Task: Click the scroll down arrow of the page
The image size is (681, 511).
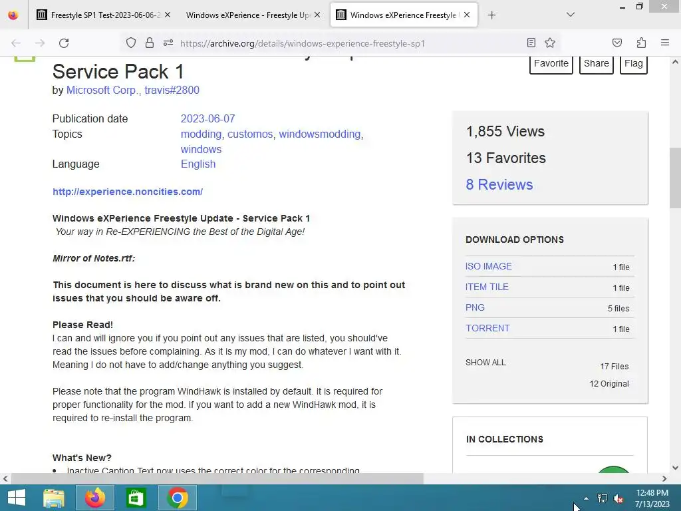Action: pos(675,468)
